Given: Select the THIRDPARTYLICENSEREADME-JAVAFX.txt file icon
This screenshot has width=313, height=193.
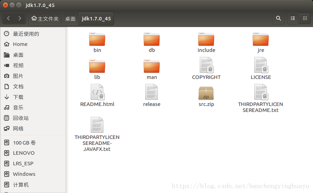Looking at the screenshot, I should click(x=97, y=125).
